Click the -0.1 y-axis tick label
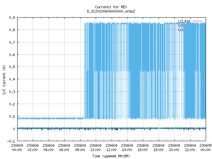The image size is (212, 159). click(11, 141)
